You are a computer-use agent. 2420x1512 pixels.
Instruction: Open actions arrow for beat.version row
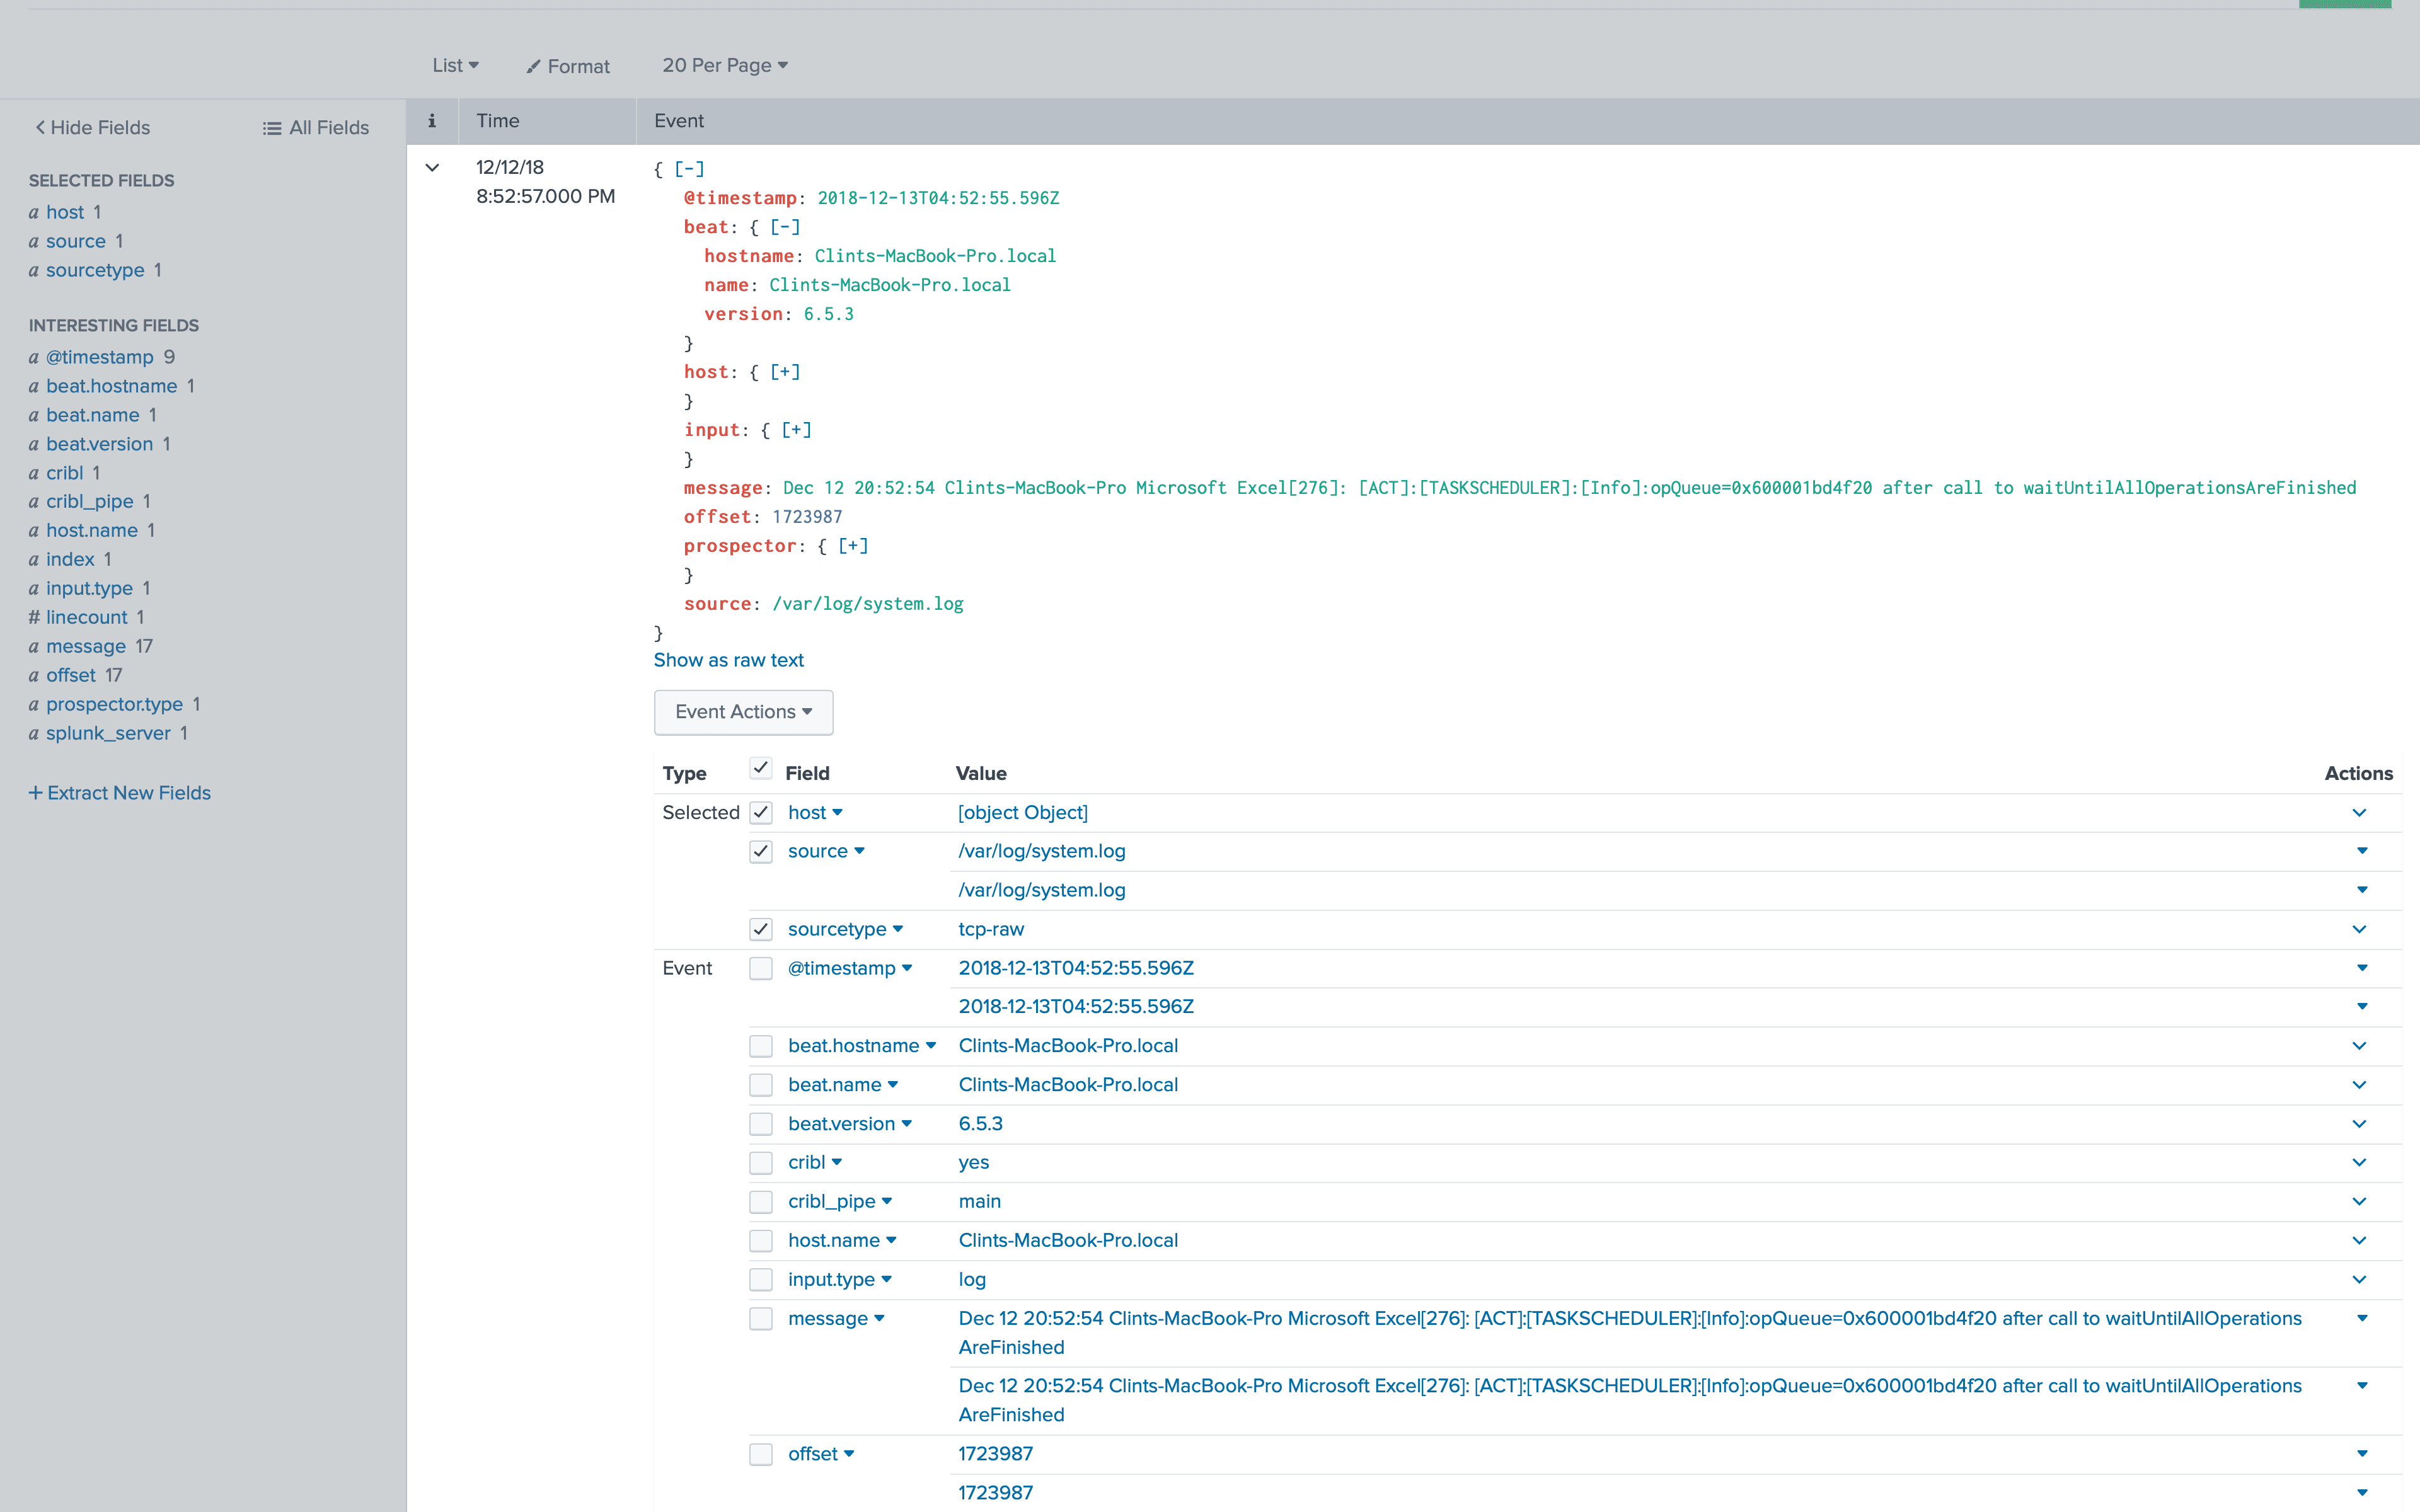click(2359, 1124)
